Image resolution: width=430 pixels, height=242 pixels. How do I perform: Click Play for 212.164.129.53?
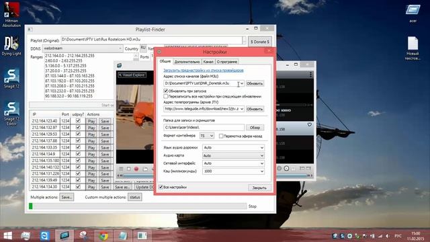91,134
